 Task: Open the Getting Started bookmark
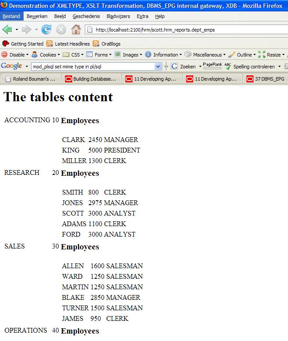[23, 44]
